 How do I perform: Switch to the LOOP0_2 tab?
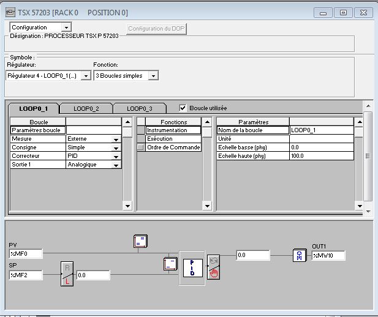(86, 108)
